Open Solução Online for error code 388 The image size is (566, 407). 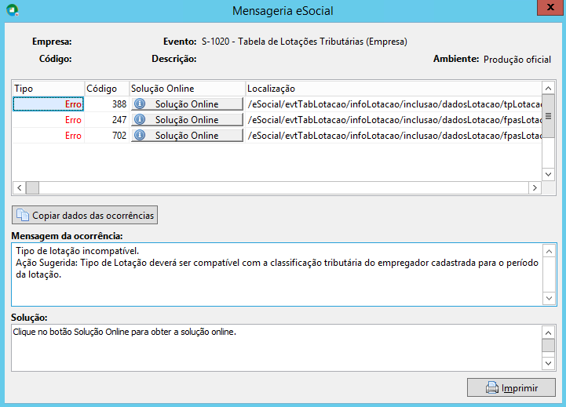[x=187, y=104]
